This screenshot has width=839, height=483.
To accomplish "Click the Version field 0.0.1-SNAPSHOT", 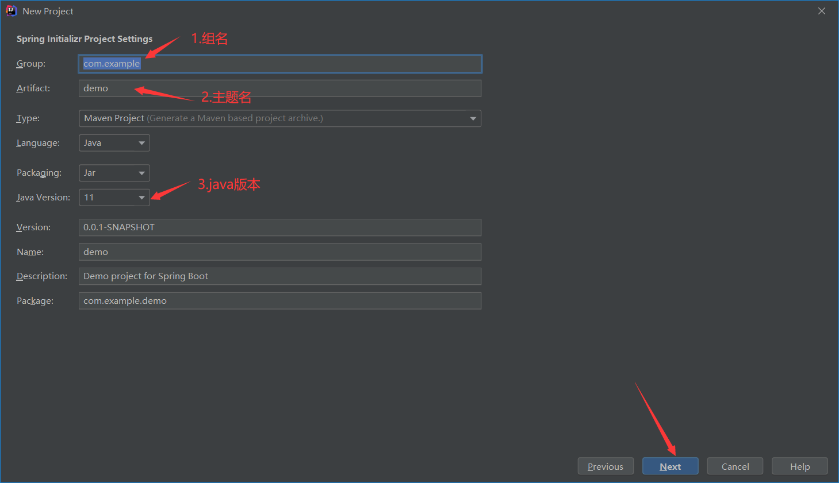I will tap(280, 227).
